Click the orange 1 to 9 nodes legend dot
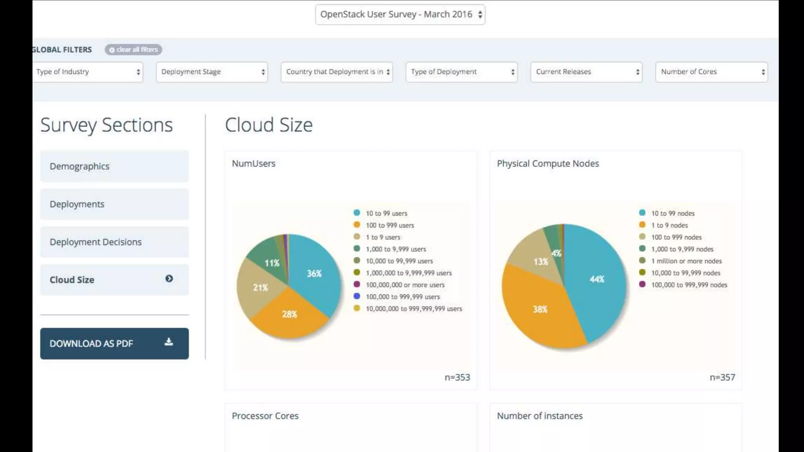804x452 pixels. 642,225
